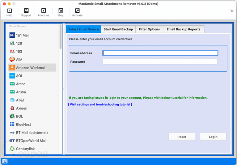Choose 163 text in source list
The width and height of the screenshot is (237, 165).
(x=19, y=52)
